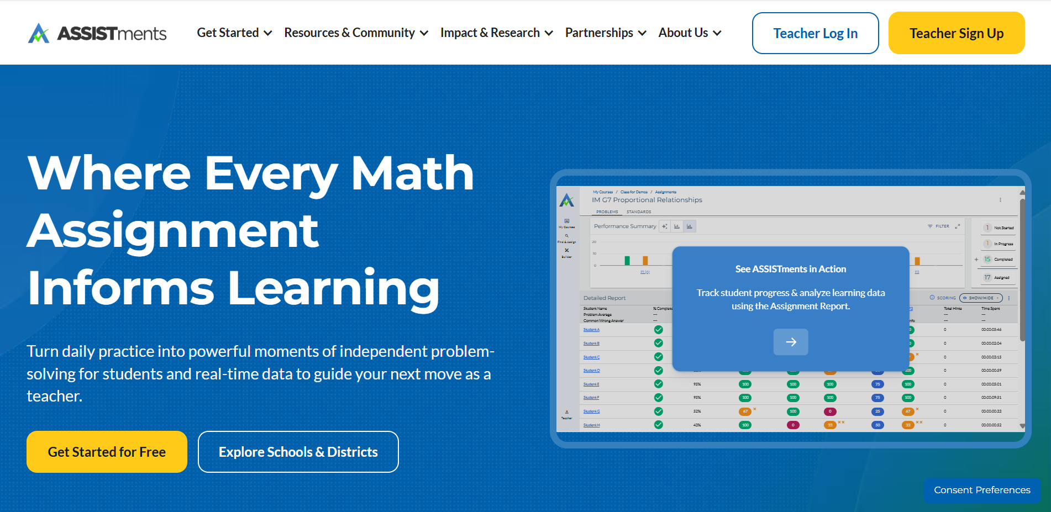Open Student F link in report
This screenshot has height=512, width=1051.
pyautogui.click(x=591, y=398)
